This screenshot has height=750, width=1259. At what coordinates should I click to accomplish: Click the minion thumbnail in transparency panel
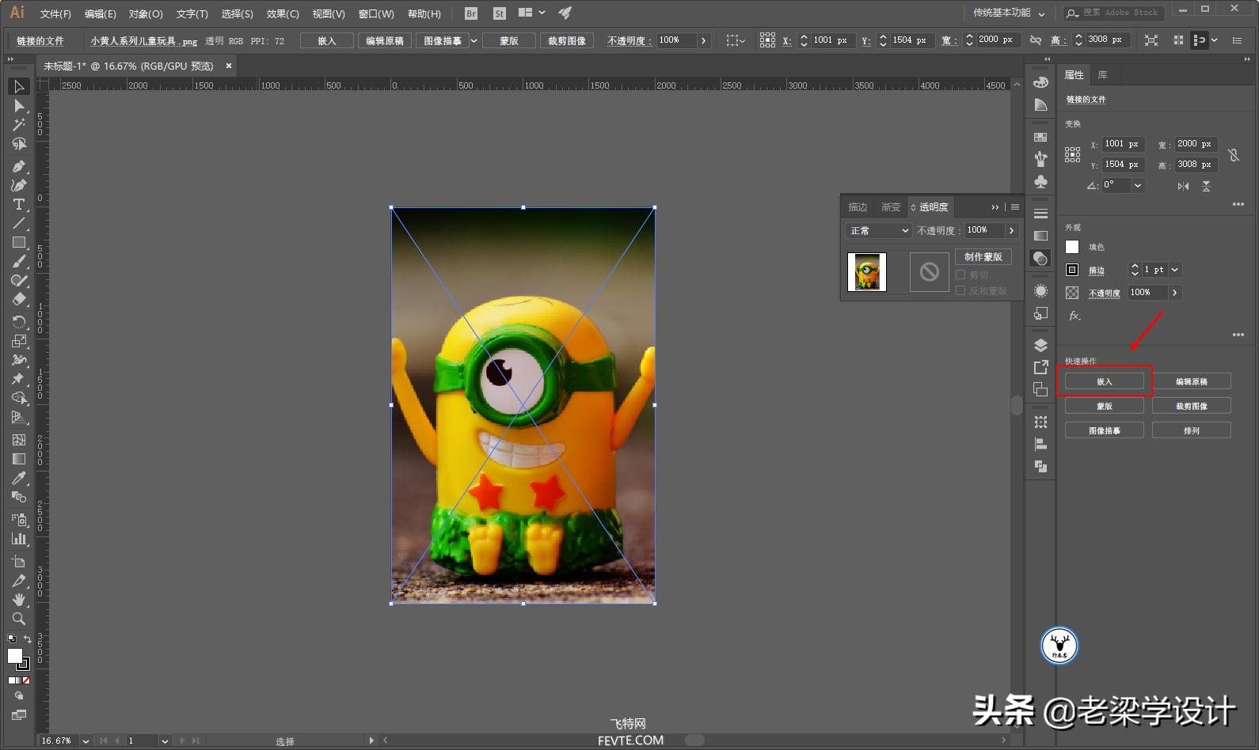867,272
